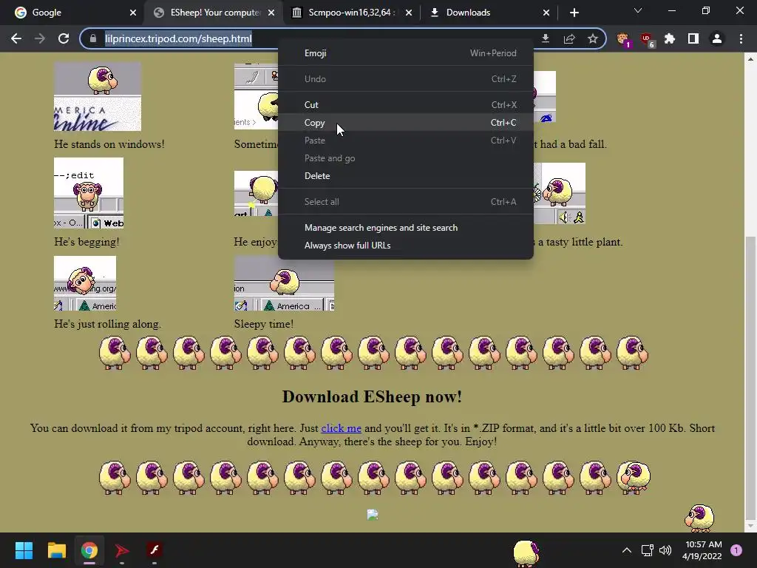Expand the tab search chevron
This screenshot has height=568, width=757.
pos(638,10)
